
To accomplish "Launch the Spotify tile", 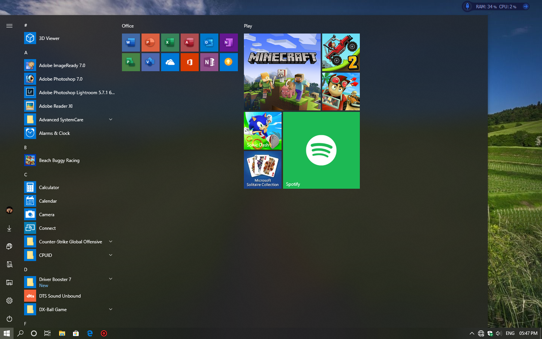I will tap(321, 150).
